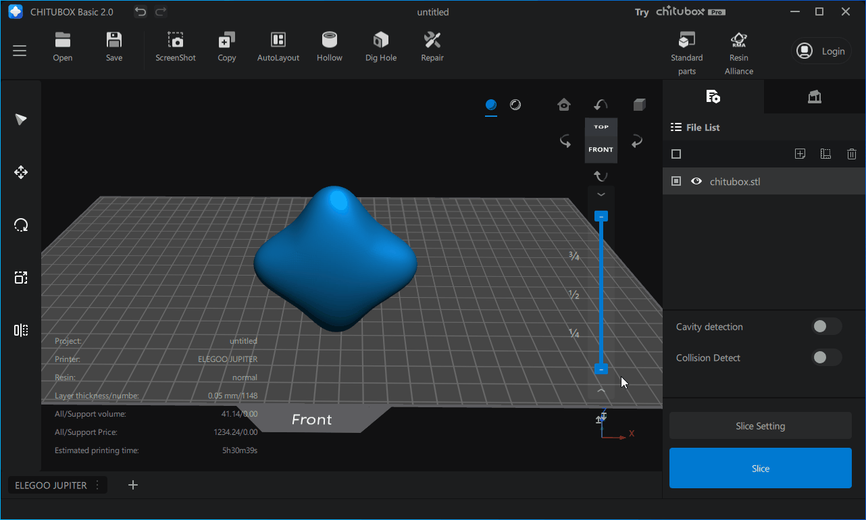Image resolution: width=866 pixels, height=520 pixels.
Task: Switch to x-ray transparent render mode
Action: [x=515, y=105]
